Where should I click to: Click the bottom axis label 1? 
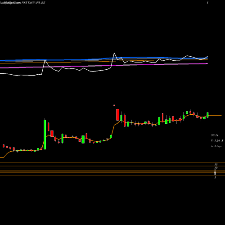(x=215, y=178)
